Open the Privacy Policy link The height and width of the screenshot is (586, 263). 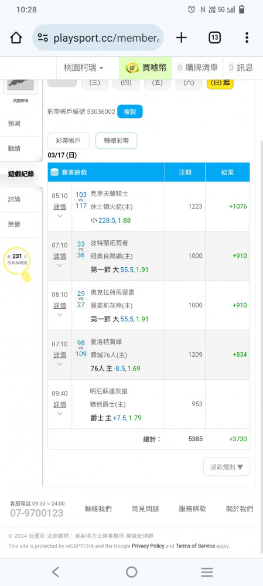tap(148, 546)
